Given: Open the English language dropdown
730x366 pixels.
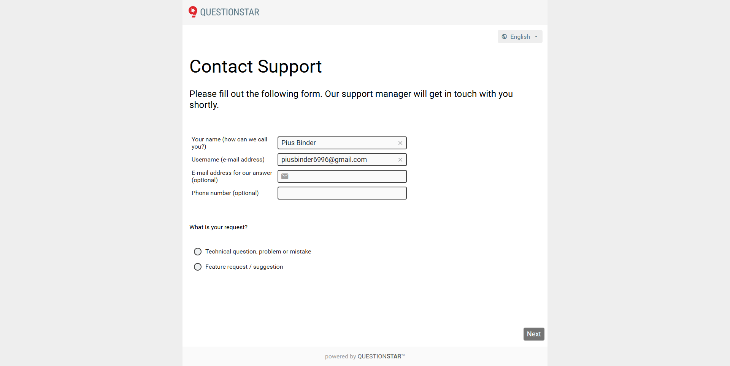Looking at the screenshot, I should click(x=520, y=36).
